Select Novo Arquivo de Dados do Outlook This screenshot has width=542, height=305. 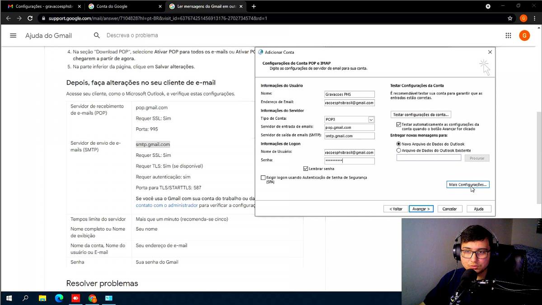[398, 144]
